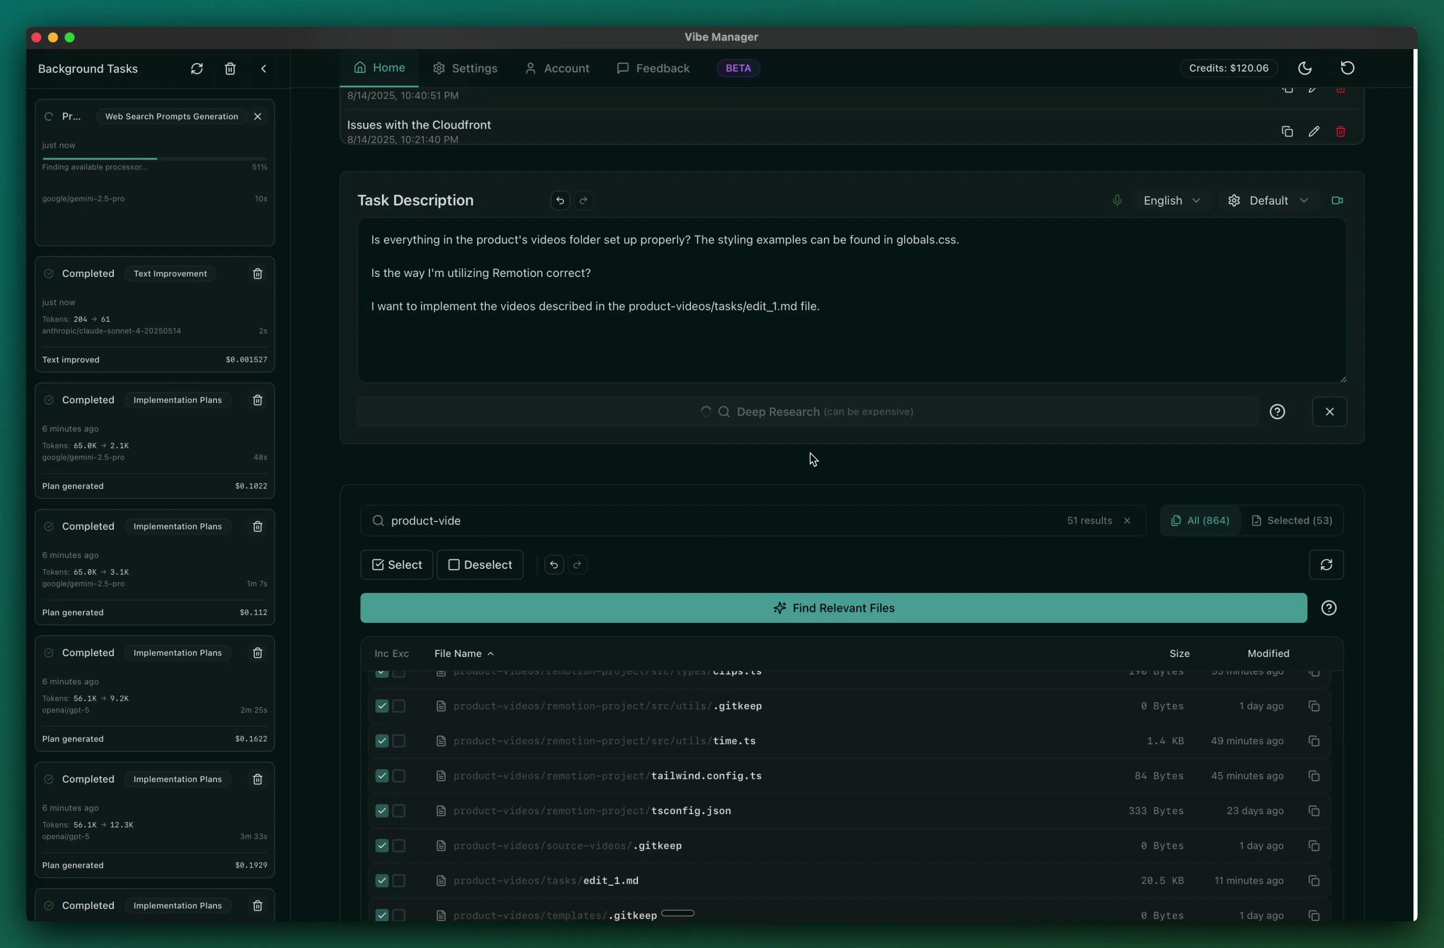The width and height of the screenshot is (1444, 948).
Task: Refresh the file list
Action: click(1326, 565)
